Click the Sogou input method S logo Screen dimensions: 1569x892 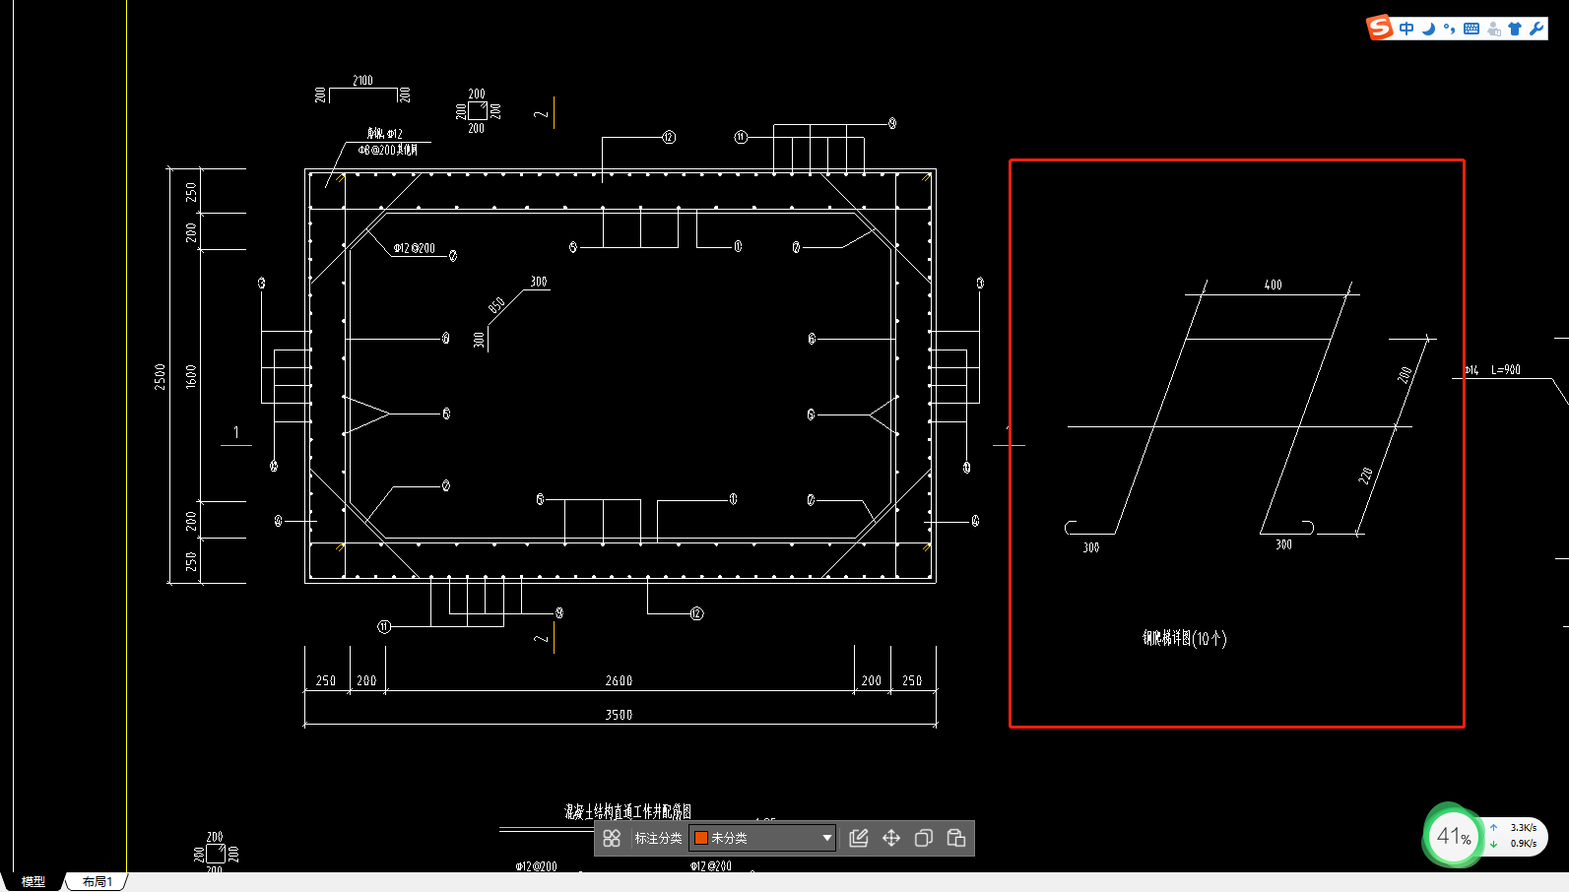coord(1380,28)
